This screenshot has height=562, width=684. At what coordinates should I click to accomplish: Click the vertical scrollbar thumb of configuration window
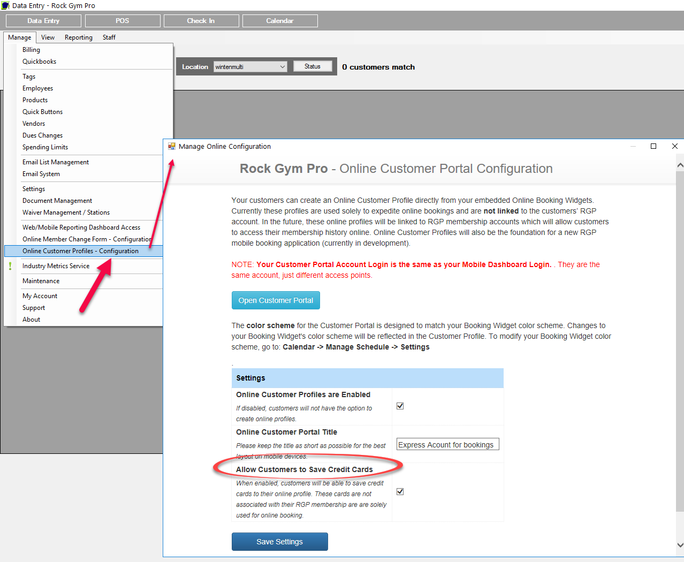point(680,341)
